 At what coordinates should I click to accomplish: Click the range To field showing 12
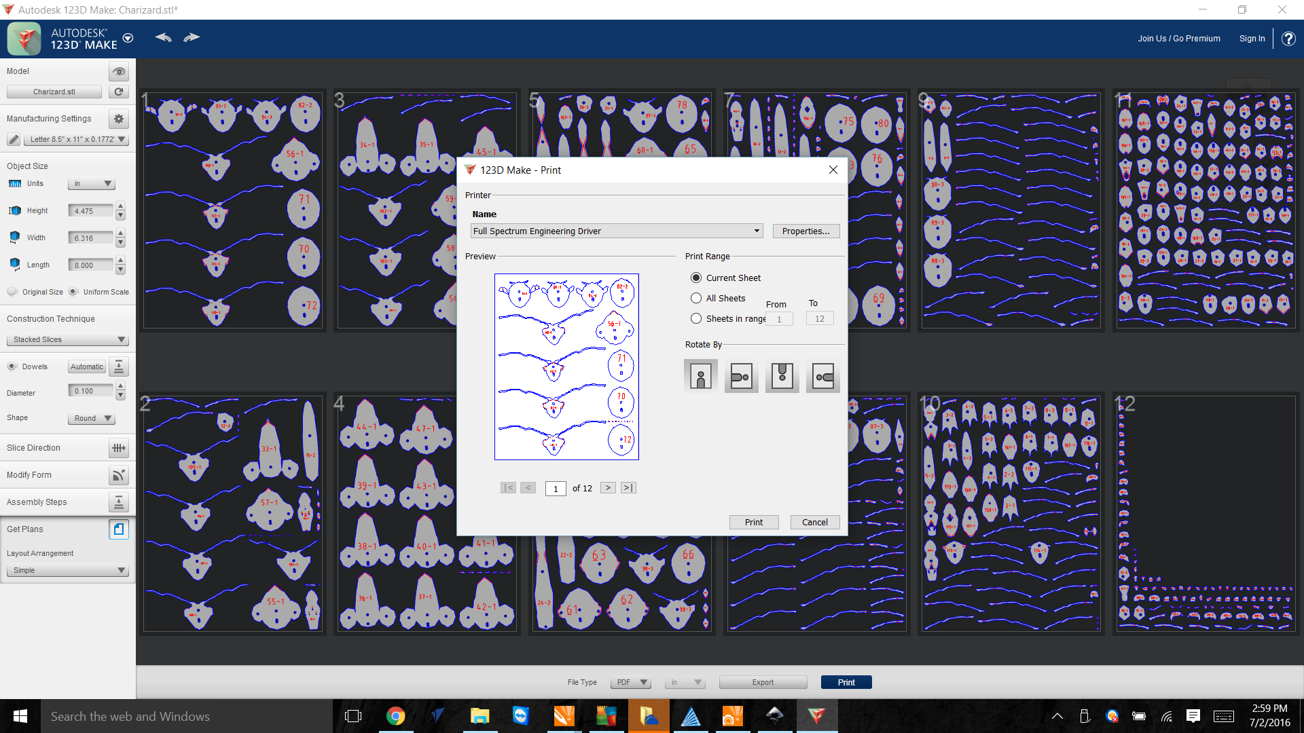coord(820,318)
